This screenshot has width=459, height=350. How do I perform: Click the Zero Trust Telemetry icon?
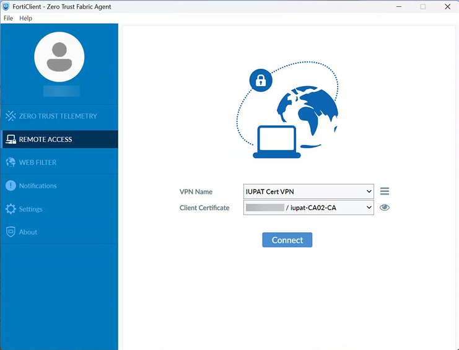point(11,116)
